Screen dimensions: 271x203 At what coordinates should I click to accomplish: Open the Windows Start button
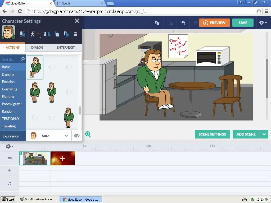click(8, 199)
